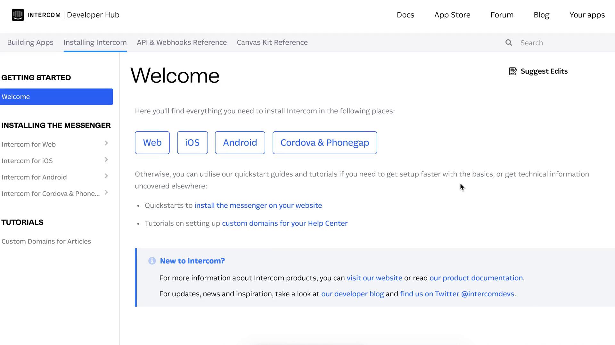Screen dimensions: 615x345
Task: Click the iOS install button
Action: pos(193,142)
